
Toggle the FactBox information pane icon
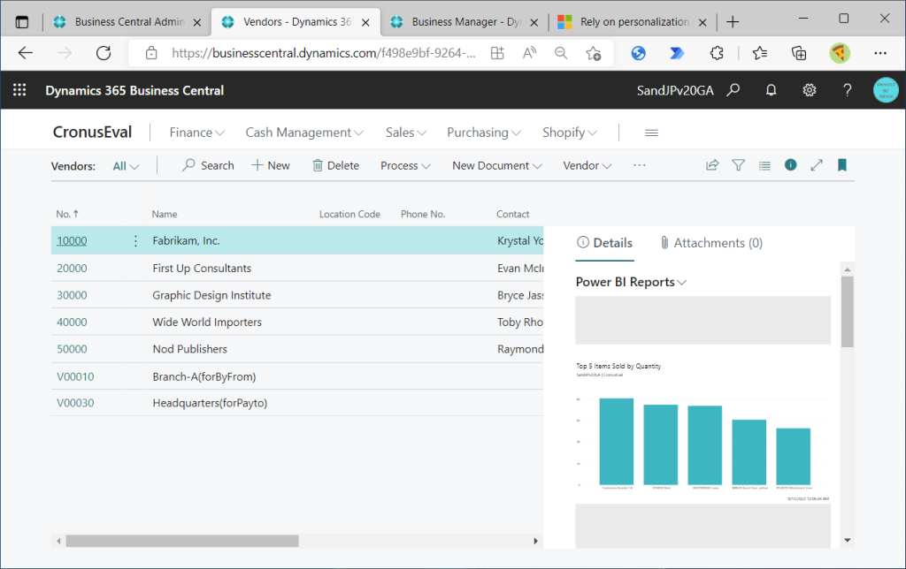point(790,165)
